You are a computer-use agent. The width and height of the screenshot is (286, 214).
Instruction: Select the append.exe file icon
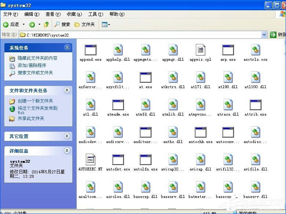90,50
